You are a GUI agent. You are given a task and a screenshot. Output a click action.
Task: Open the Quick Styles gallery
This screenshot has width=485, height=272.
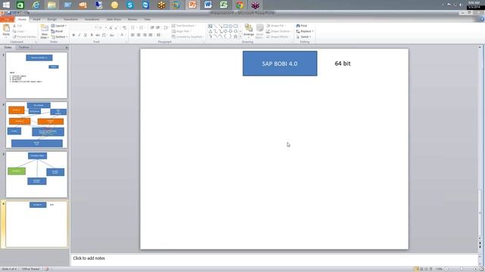tap(259, 31)
